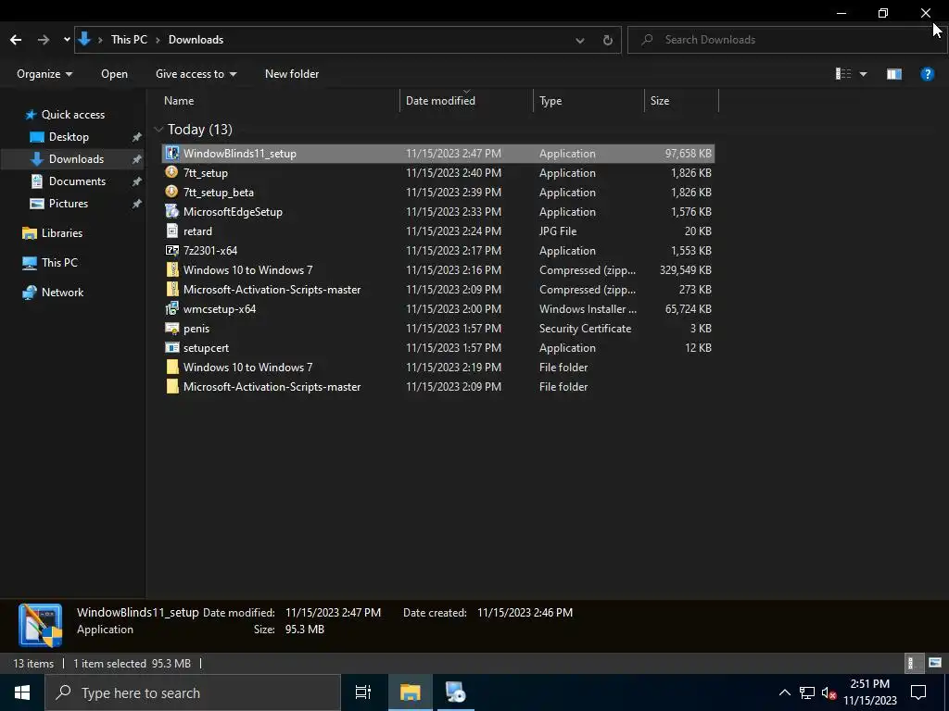Open Task View from the taskbar
Viewport: 949px width, 711px height.
click(x=362, y=692)
